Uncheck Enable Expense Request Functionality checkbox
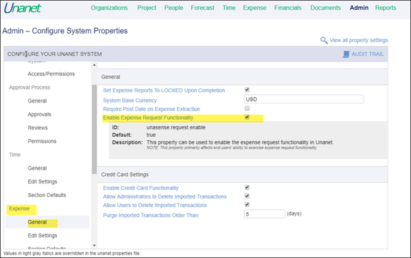This screenshot has height=258, width=411. tap(247, 117)
